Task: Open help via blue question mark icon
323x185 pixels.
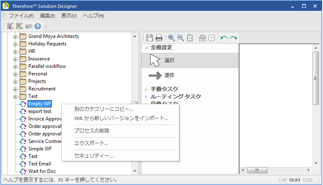Action: (x=38, y=26)
